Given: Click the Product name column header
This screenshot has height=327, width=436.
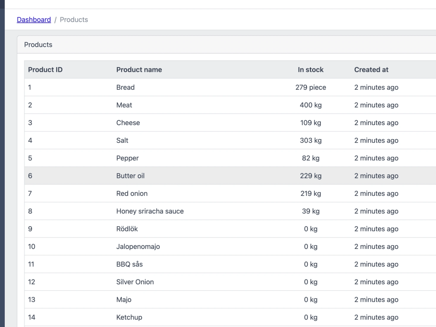Looking at the screenshot, I should click(x=139, y=69).
